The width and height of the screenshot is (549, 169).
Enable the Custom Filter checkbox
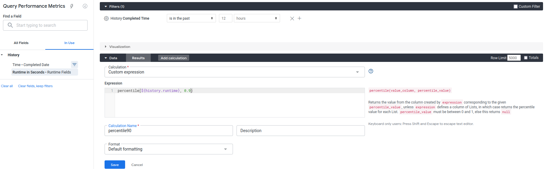tap(516, 7)
